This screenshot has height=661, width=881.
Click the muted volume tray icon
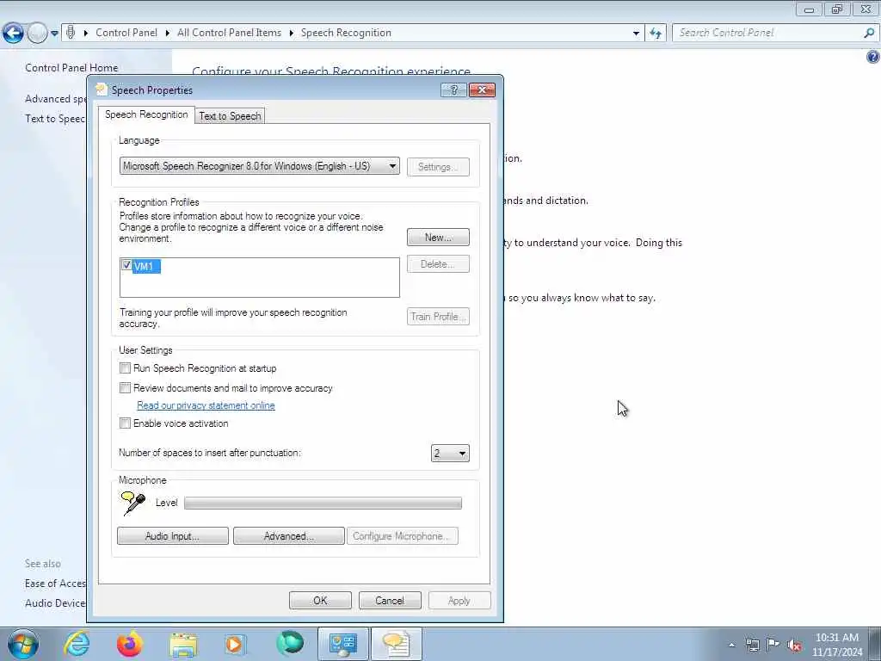[794, 646]
